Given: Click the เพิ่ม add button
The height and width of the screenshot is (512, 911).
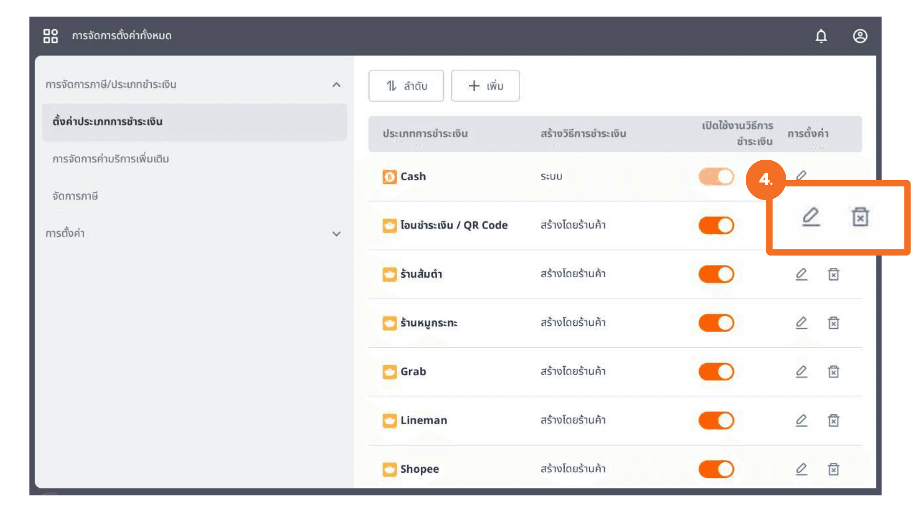Looking at the screenshot, I should click(x=485, y=86).
